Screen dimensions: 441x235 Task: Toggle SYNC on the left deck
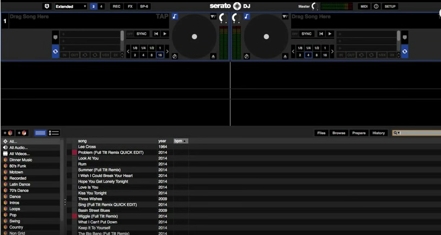click(141, 34)
